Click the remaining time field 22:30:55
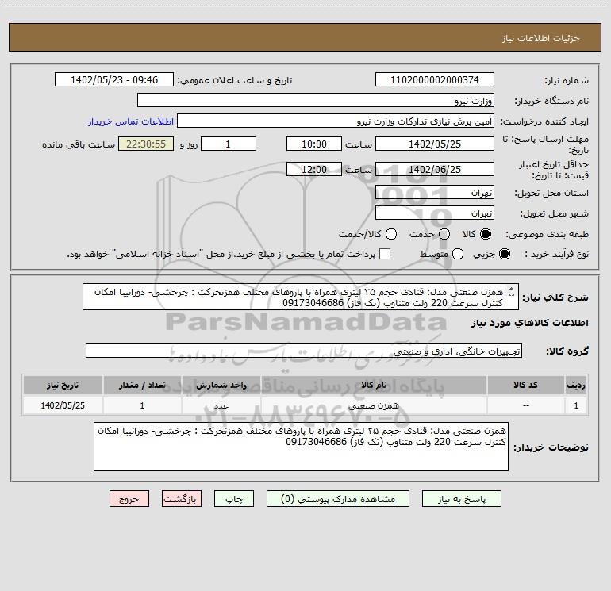 [x=146, y=144]
